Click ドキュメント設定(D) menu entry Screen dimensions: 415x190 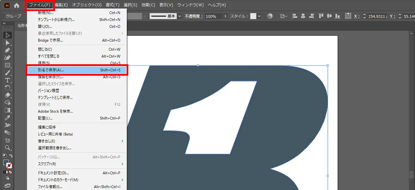point(54,173)
